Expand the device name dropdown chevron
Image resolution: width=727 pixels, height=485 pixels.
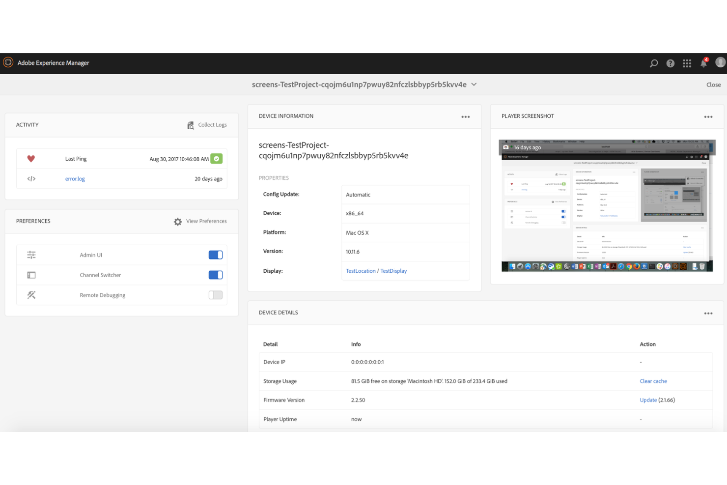474,84
